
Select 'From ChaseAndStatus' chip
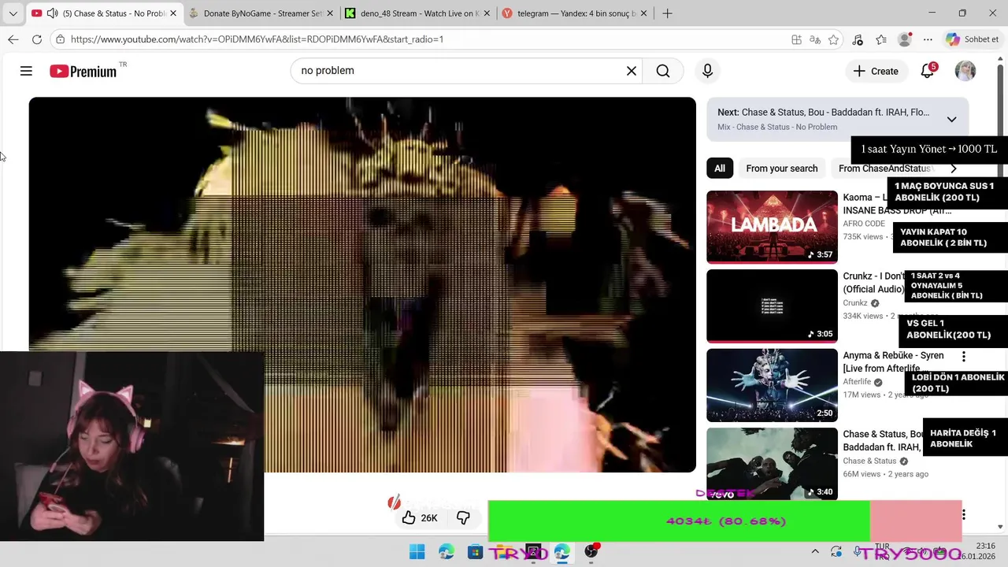pos(884,169)
